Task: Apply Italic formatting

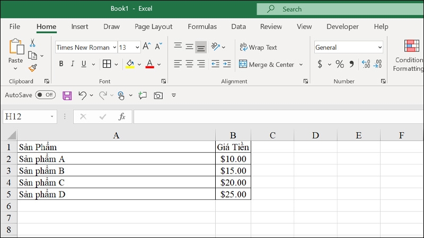Action: [x=72, y=64]
